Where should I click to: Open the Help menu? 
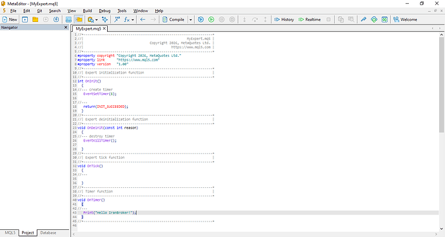point(159,11)
